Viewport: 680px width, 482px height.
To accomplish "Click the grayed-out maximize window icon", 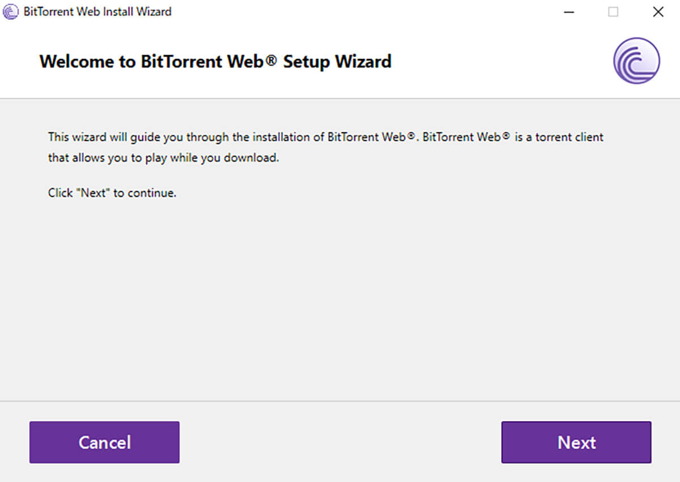I will point(613,12).
